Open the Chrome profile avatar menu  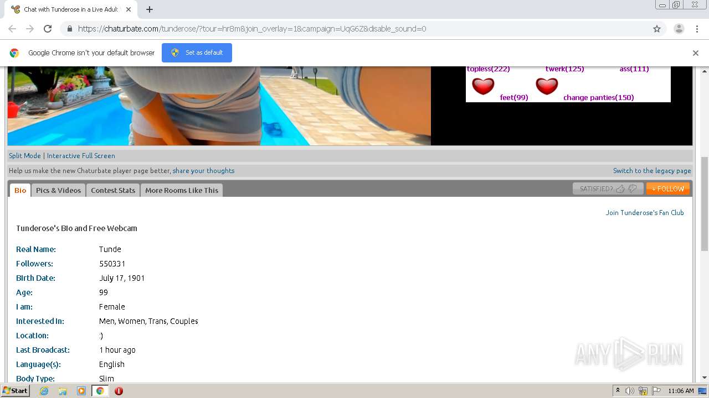click(679, 29)
